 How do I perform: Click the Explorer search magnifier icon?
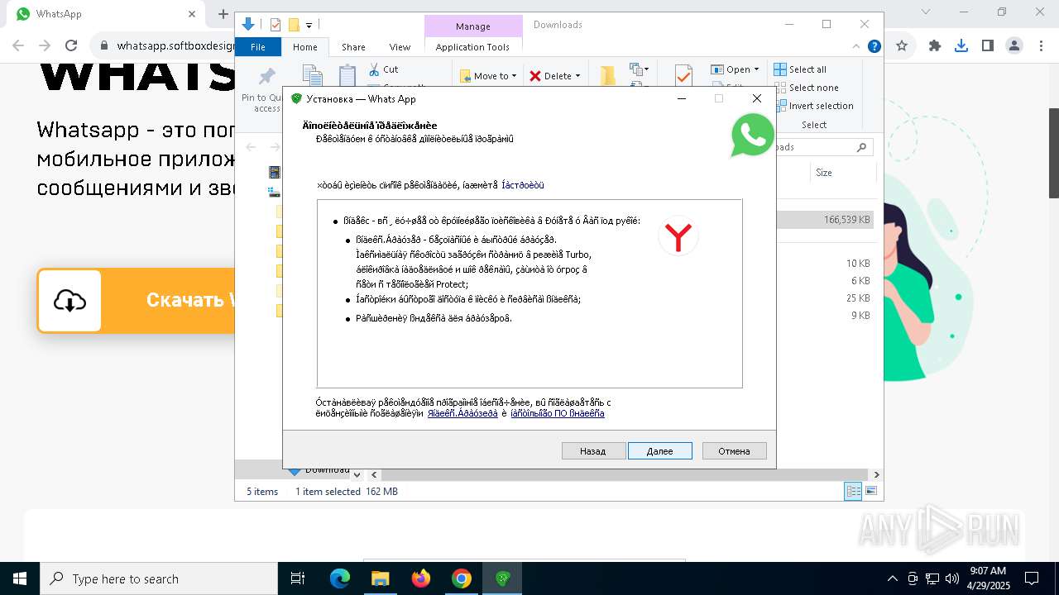tap(861, 147)
